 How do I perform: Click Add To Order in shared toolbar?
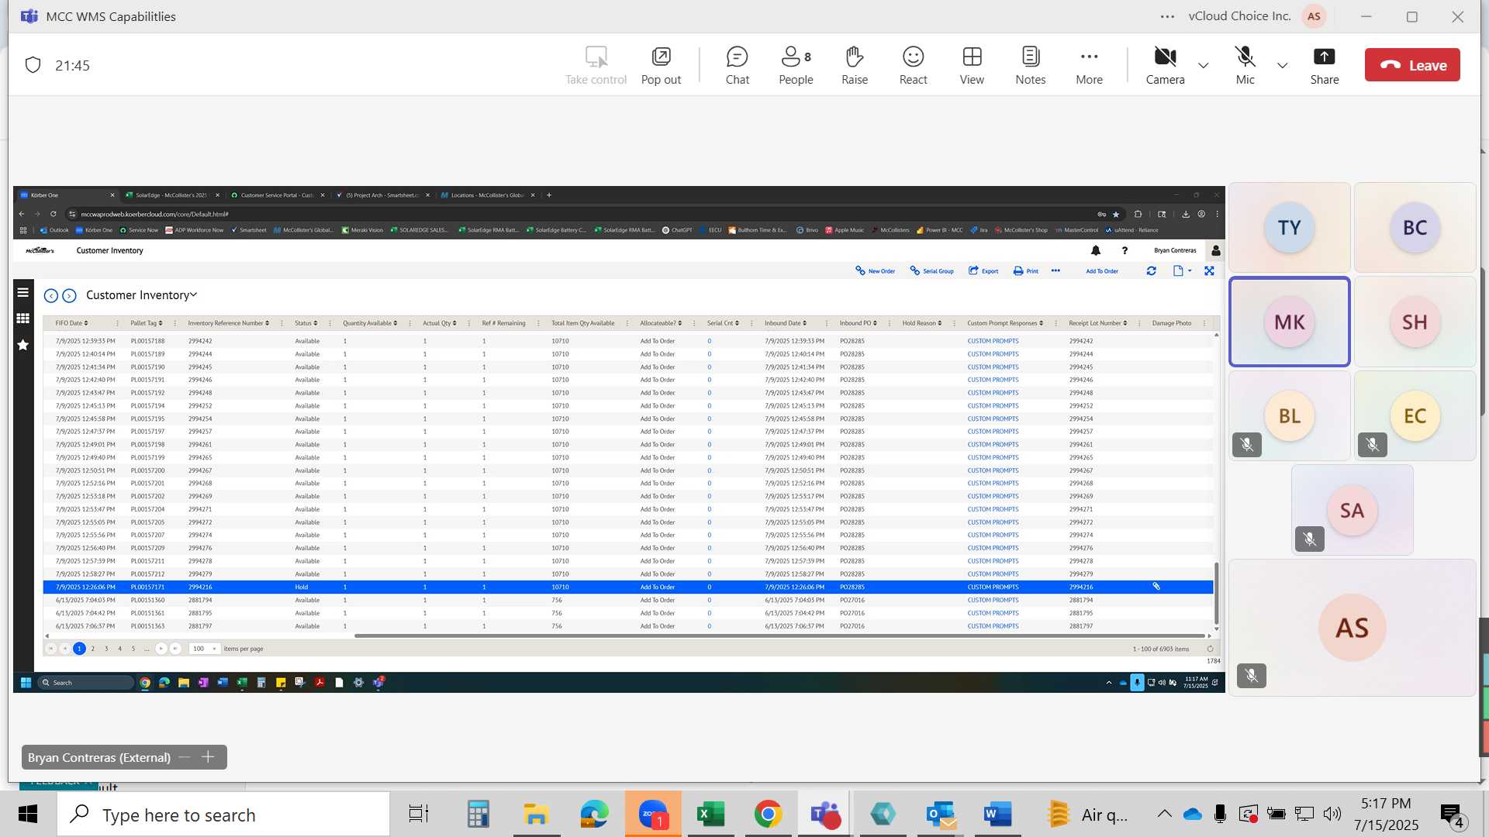(x=1102, y=270)
